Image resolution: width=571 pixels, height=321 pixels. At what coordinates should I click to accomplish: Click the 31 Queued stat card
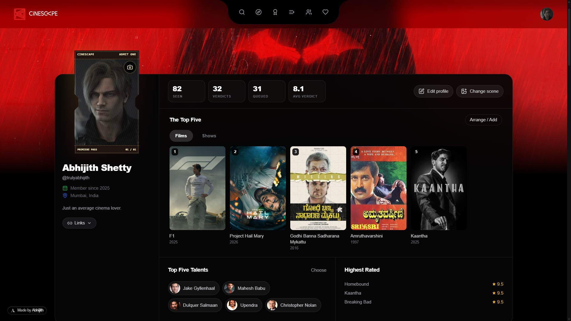pyautogui.click(x=267, y=91)
